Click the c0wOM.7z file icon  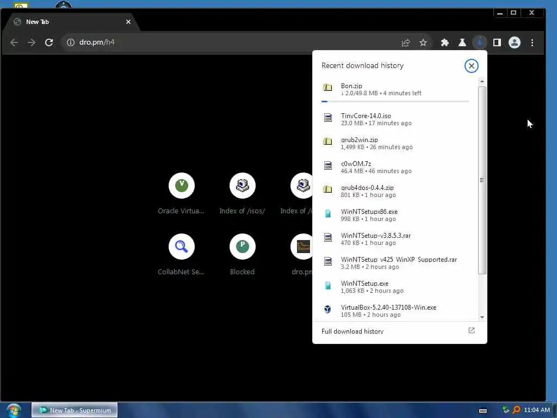tap(327, 165)
